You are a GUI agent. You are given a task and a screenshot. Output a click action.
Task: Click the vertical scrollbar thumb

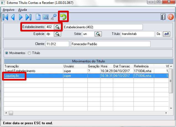(171, 81)
